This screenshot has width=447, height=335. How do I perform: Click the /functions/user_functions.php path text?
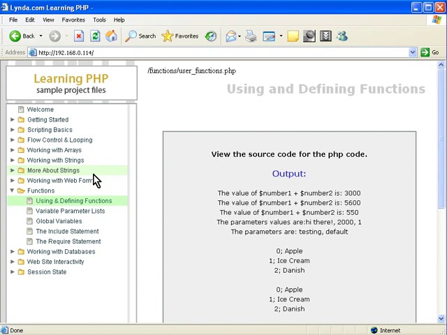[191, 70]
